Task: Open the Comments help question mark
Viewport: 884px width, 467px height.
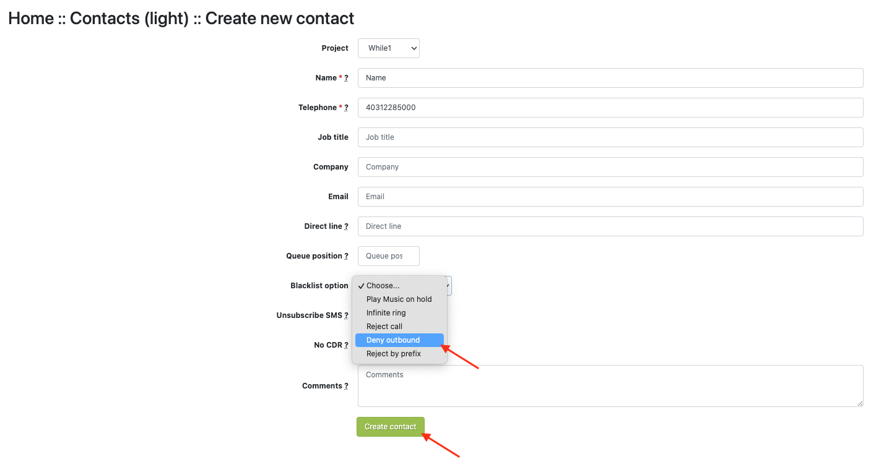Action: click(346, 387)
